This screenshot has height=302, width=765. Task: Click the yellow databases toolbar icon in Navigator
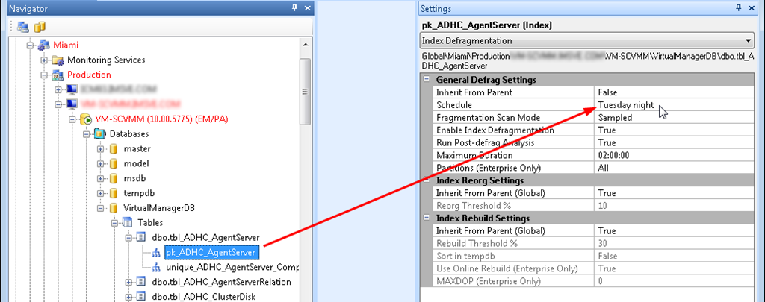click(x=40, y=26)
